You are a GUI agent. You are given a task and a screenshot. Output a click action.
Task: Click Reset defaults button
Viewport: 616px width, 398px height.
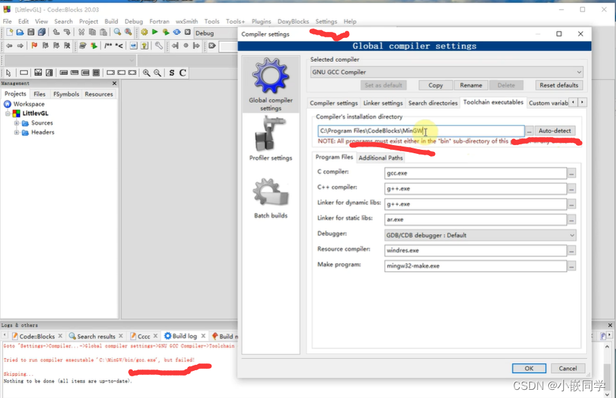click(558, 85)
